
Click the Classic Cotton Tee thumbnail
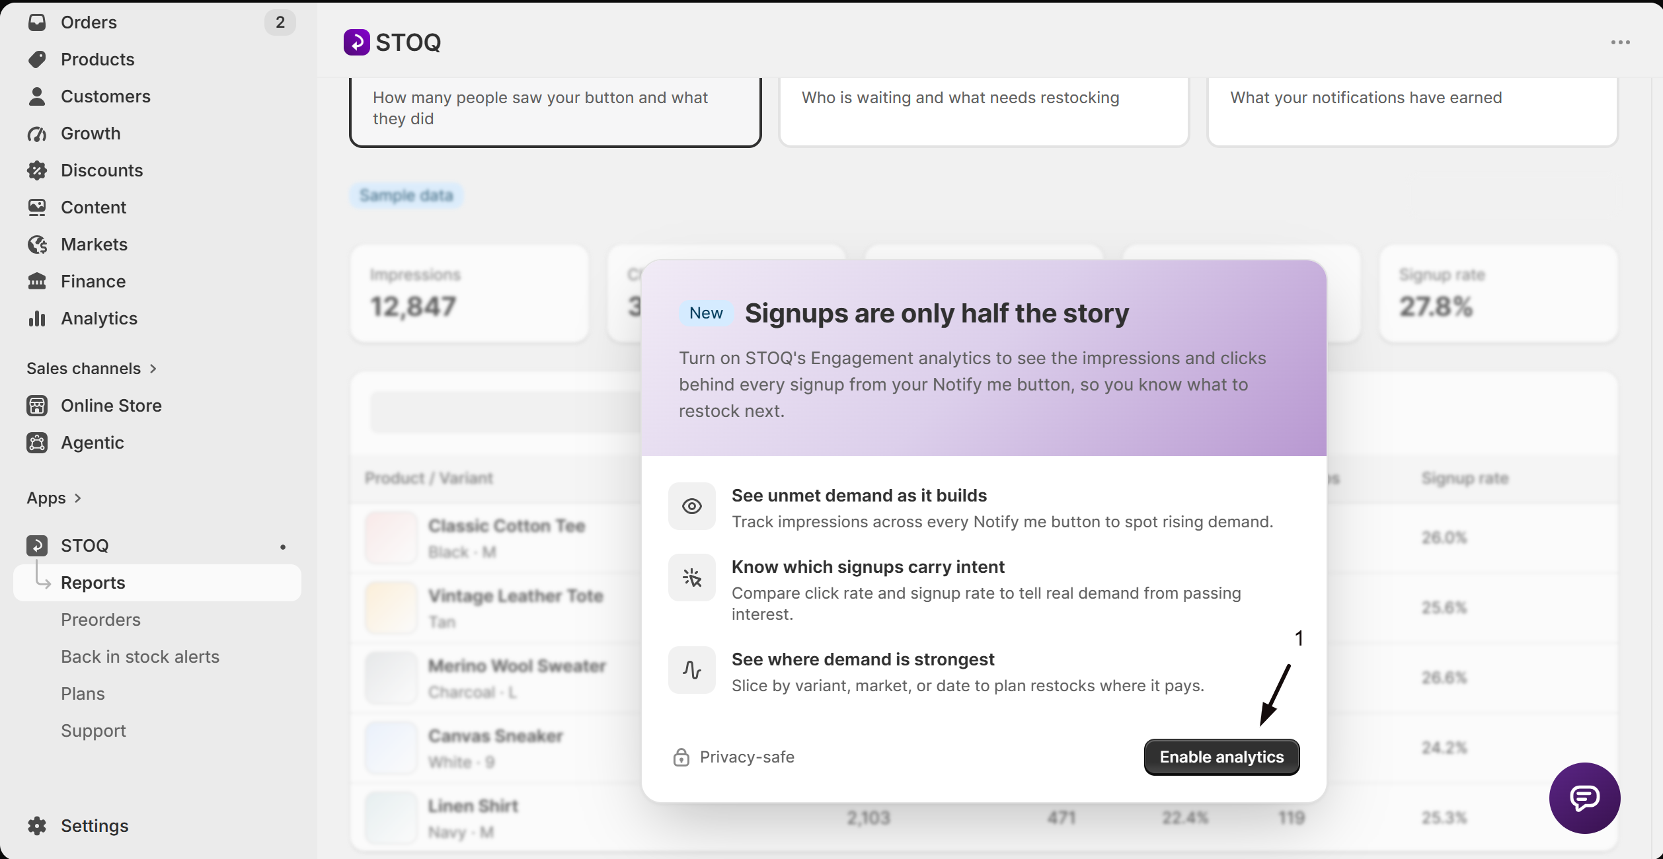(391, 538)
